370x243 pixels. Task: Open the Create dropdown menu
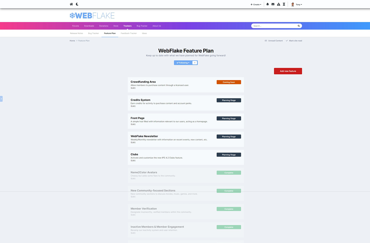256,4
